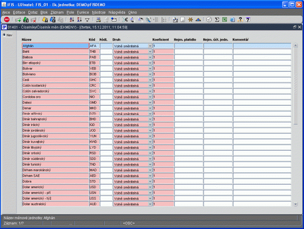Open Druh dropdown in Dolar americký row
Image resolution: width=304 pixels, height=229 pixels.
(x=150, y=187)
